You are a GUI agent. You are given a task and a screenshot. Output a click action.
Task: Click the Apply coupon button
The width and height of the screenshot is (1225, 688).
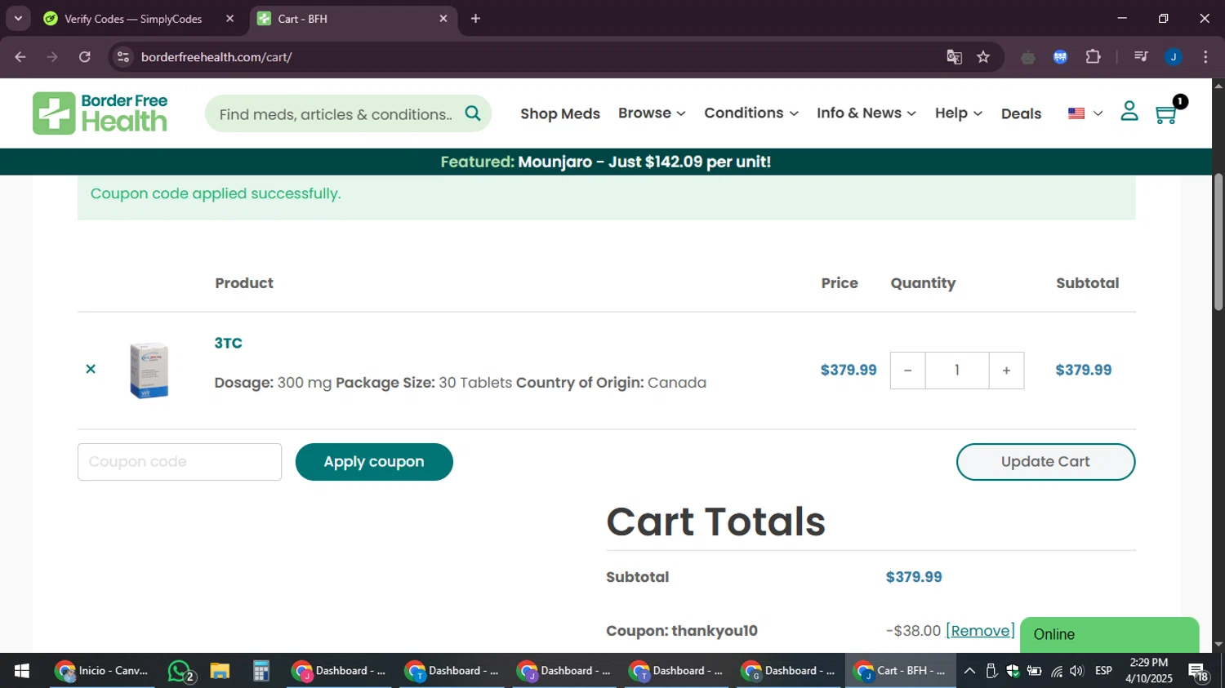pyautogui.click(x=374, y=462)
